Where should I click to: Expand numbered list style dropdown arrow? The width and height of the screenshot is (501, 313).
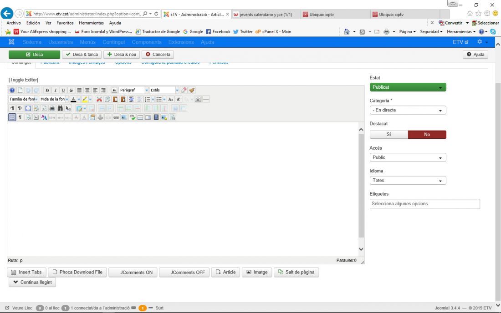(153, 99)
